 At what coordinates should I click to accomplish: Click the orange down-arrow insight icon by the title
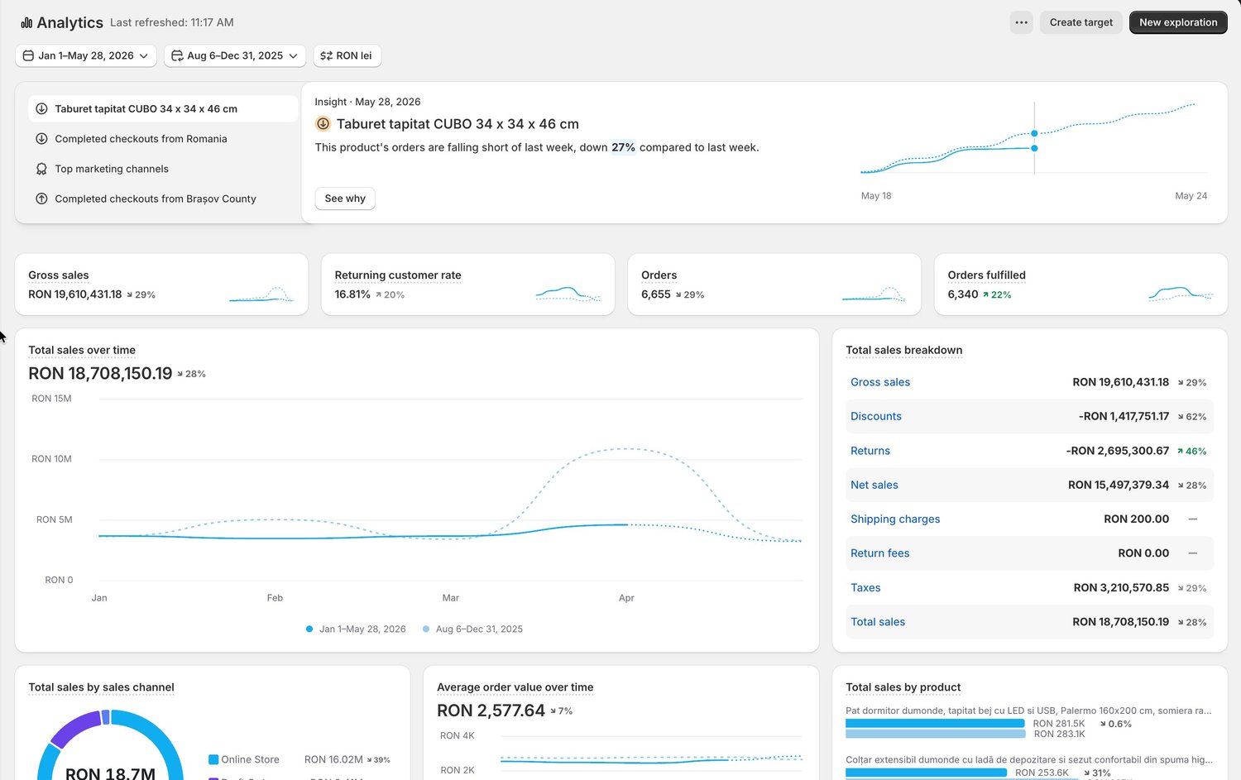323,124
